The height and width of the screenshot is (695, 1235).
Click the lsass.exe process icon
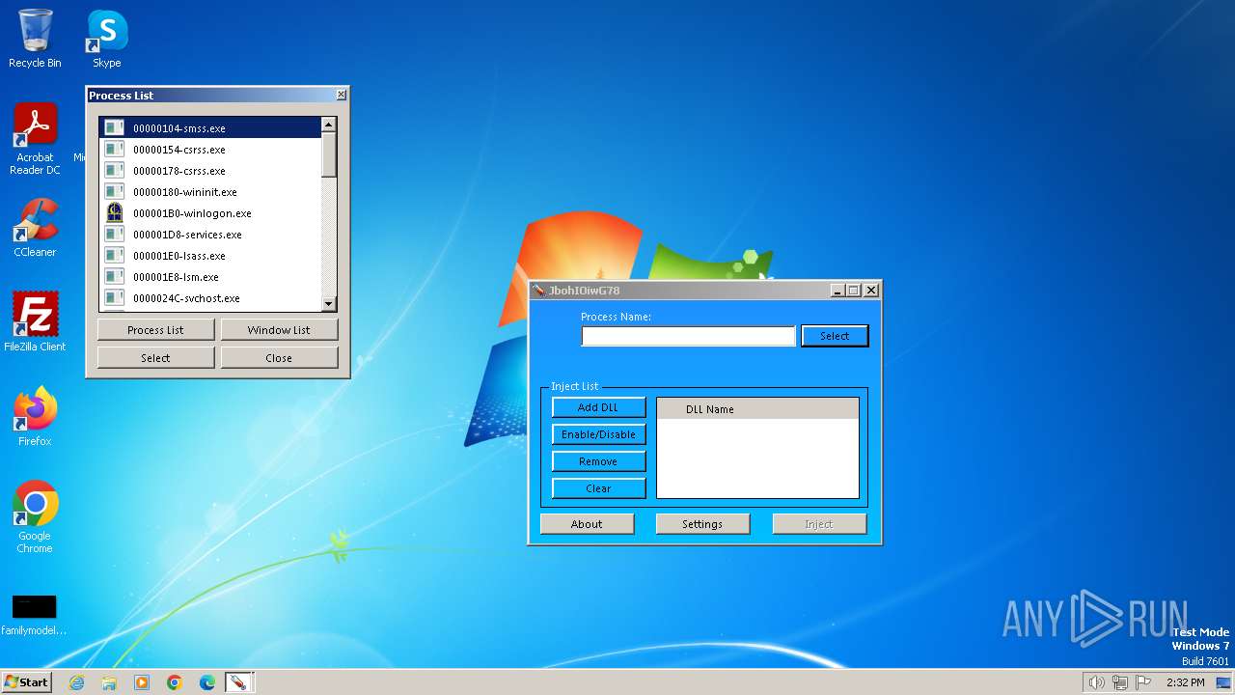(x=115, y=255)
